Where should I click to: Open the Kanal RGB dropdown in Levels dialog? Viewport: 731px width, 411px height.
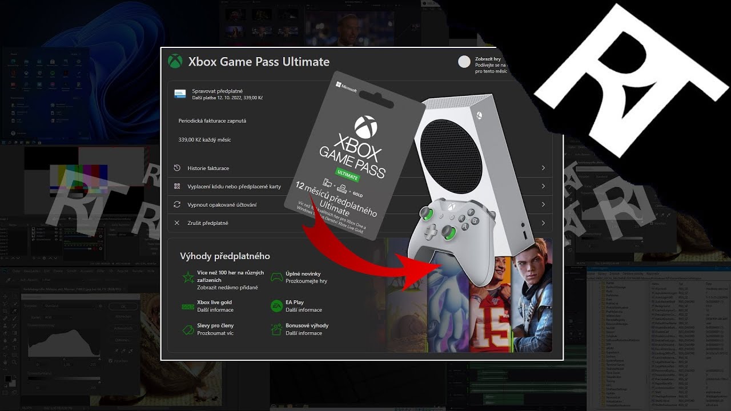point(58,317)
